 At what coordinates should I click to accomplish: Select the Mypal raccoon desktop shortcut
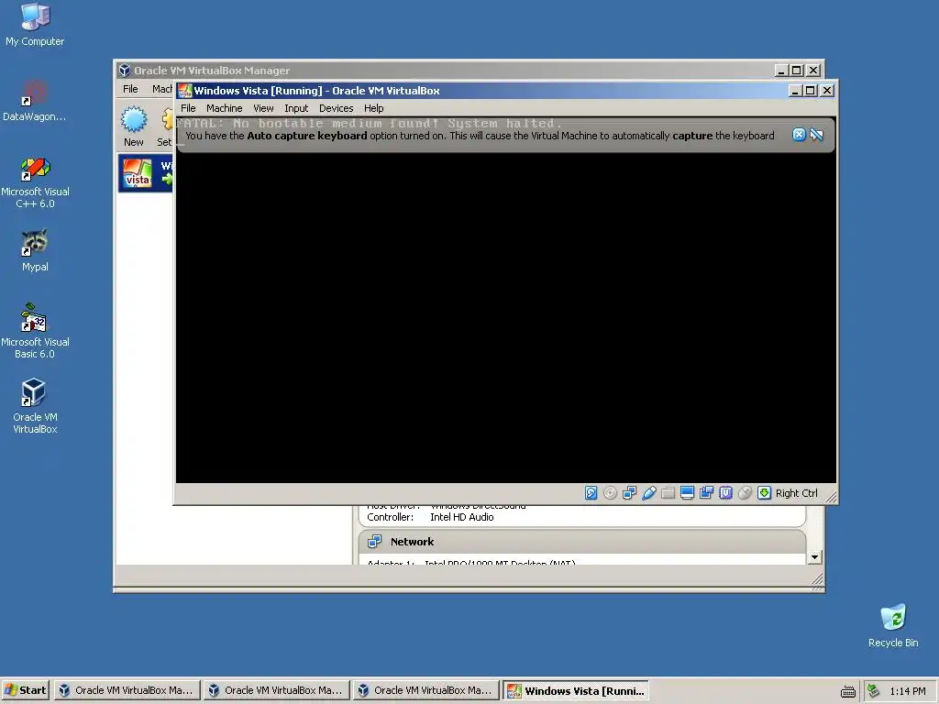[35, 251]
